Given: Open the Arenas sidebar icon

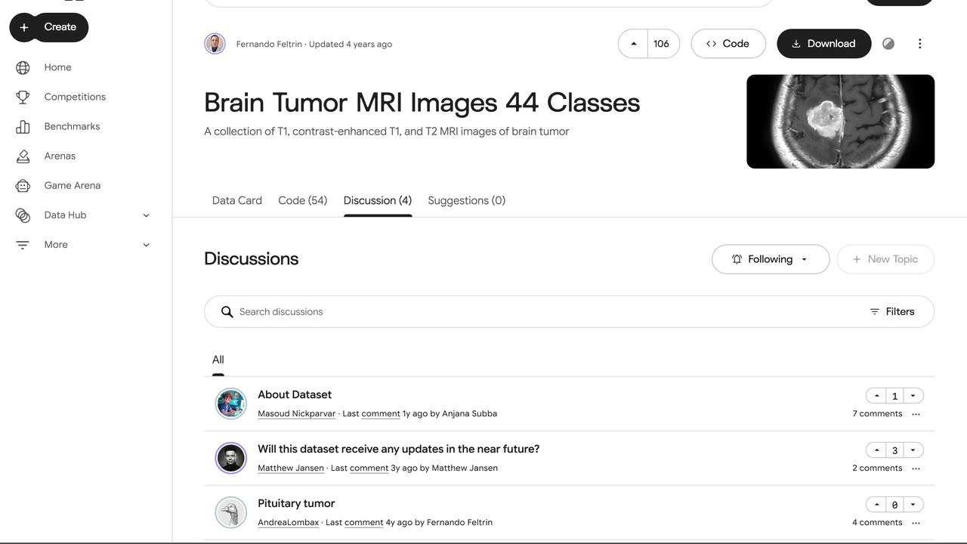Looking at the screenshot, I should click(23, 156).
